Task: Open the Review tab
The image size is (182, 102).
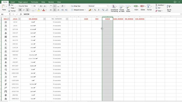Action: tap(51, 2)
